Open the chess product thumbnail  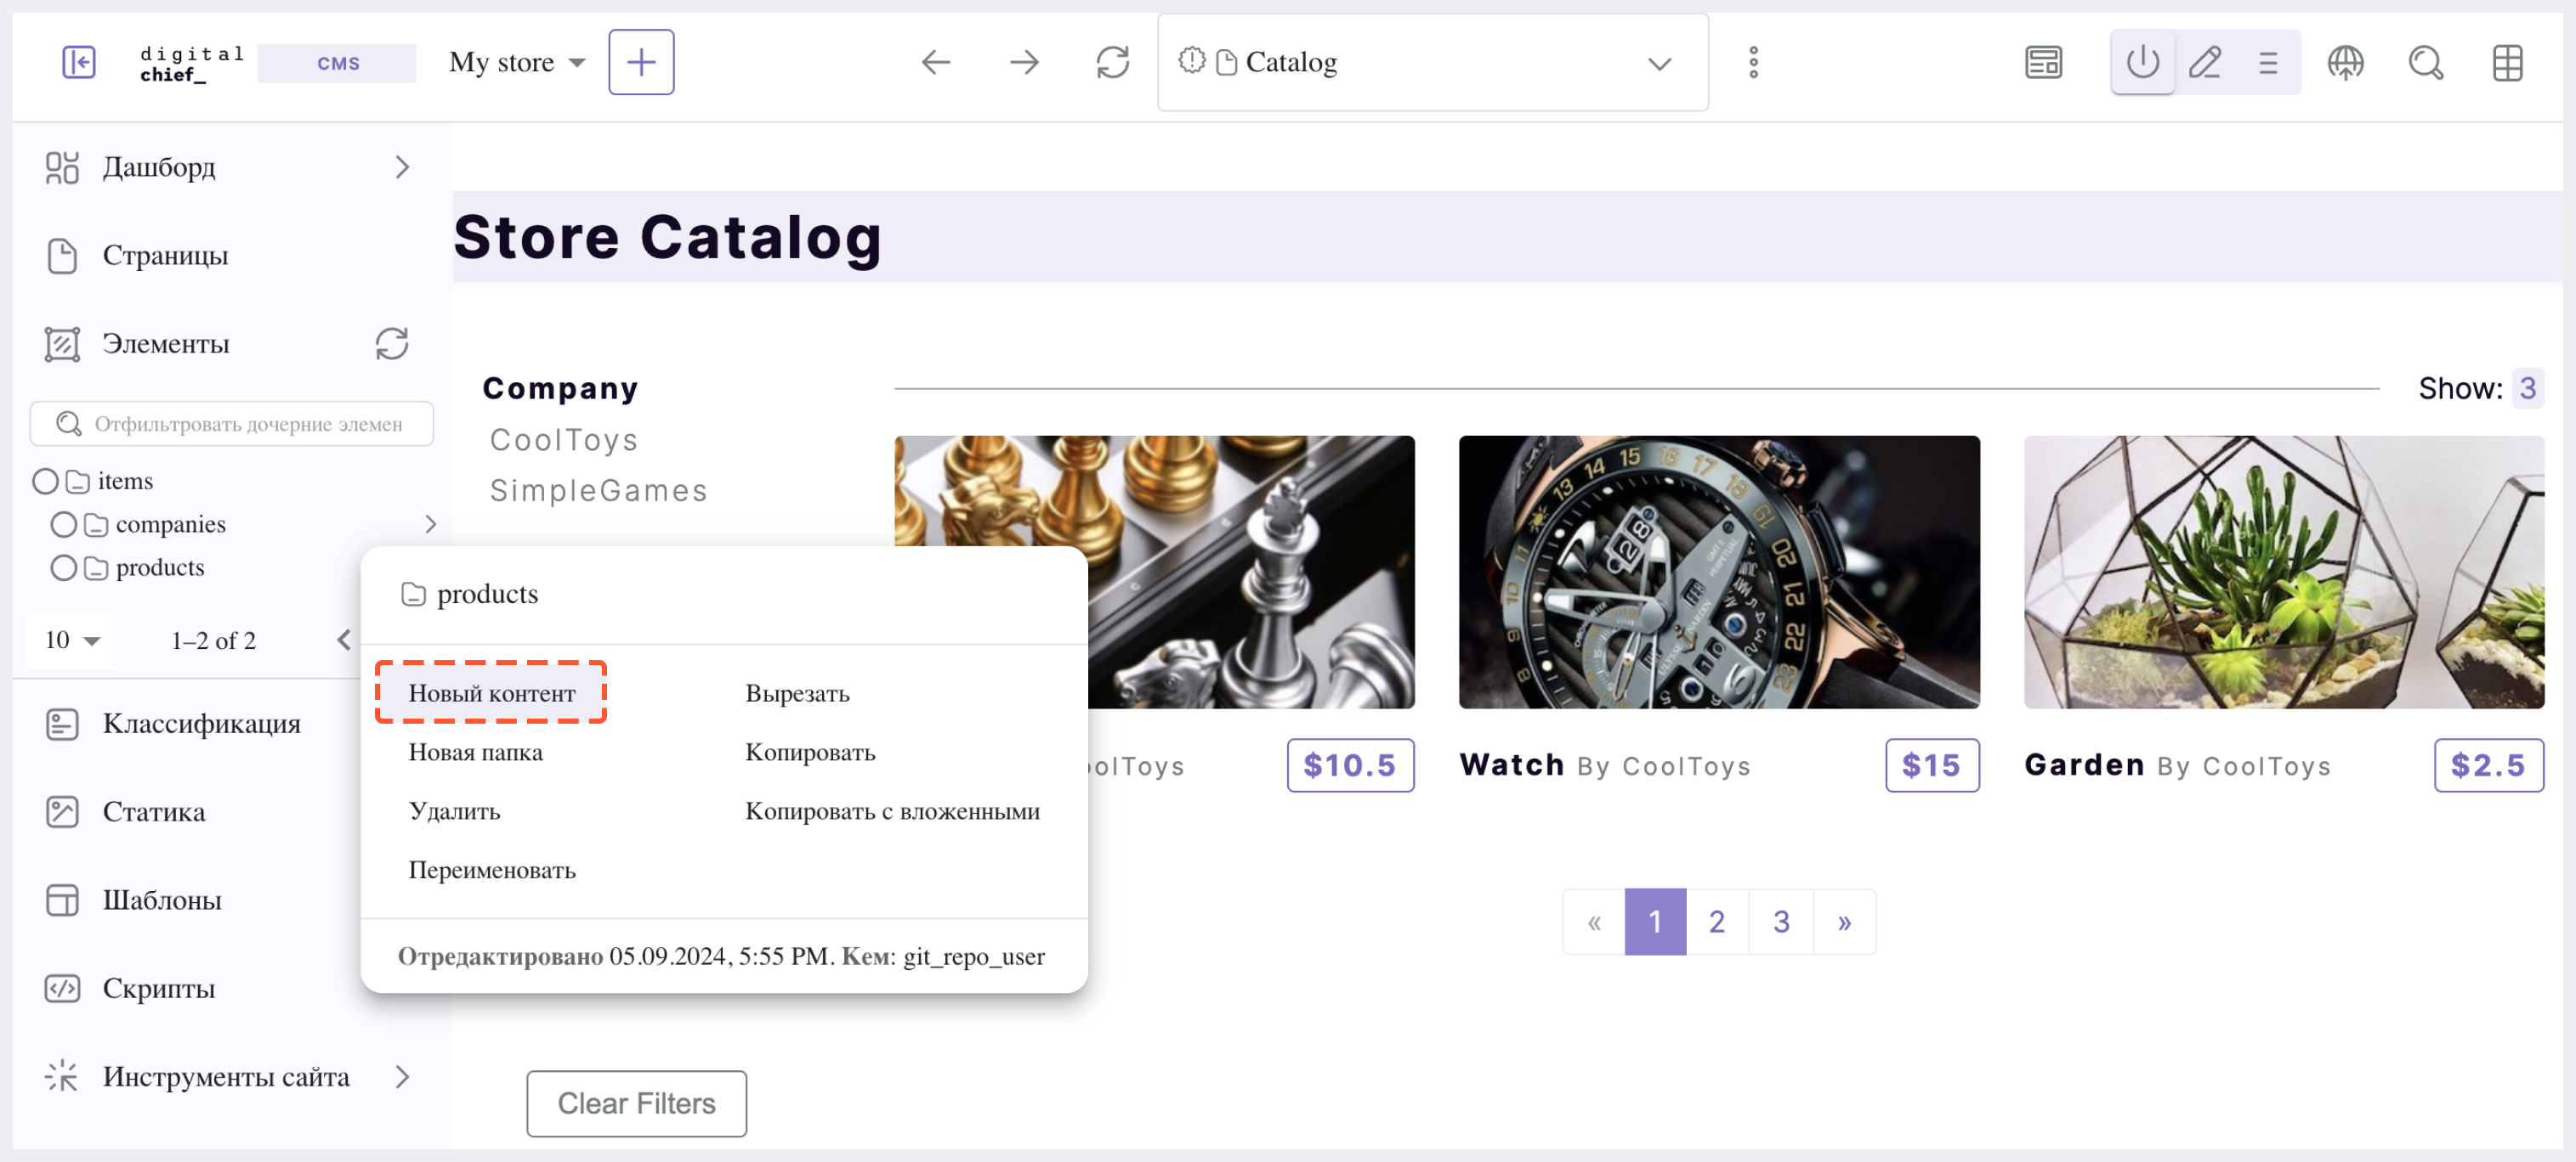(1251, 572)
